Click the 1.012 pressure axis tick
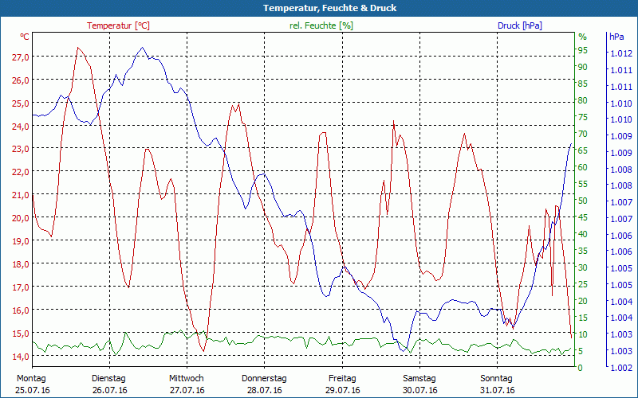Viewport: 638px width, 398px height. pyautogui.click(x=621, y=53)
